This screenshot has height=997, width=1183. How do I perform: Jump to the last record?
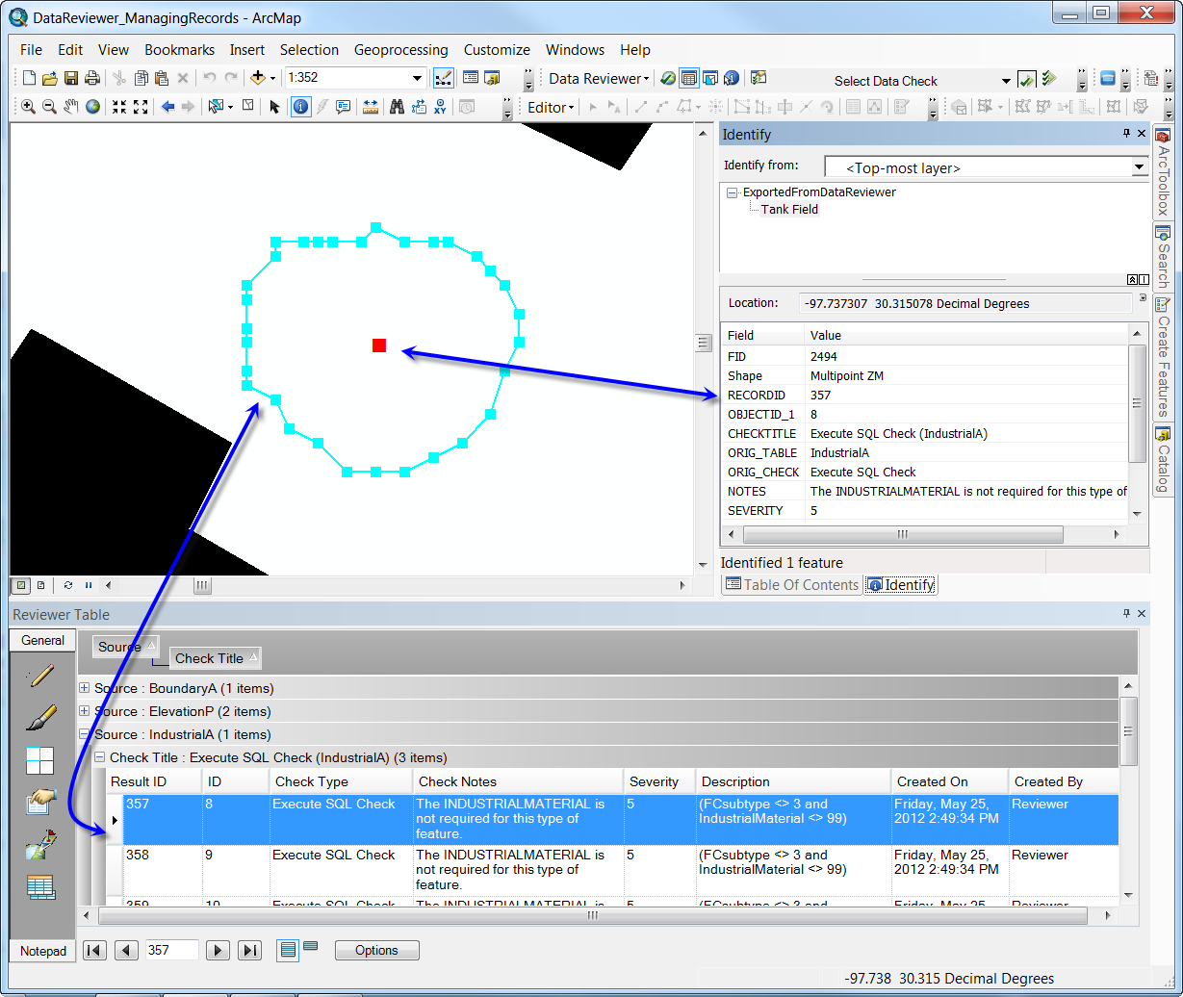coord(250,950)
